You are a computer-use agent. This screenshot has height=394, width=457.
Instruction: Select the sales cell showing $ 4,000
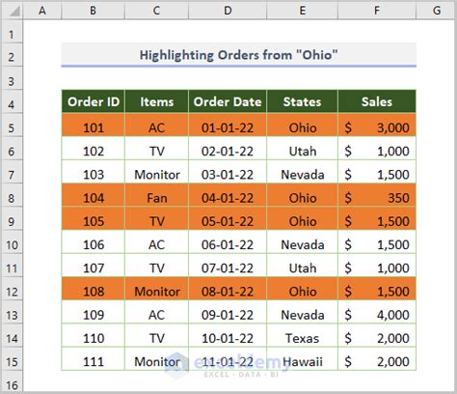377,312
